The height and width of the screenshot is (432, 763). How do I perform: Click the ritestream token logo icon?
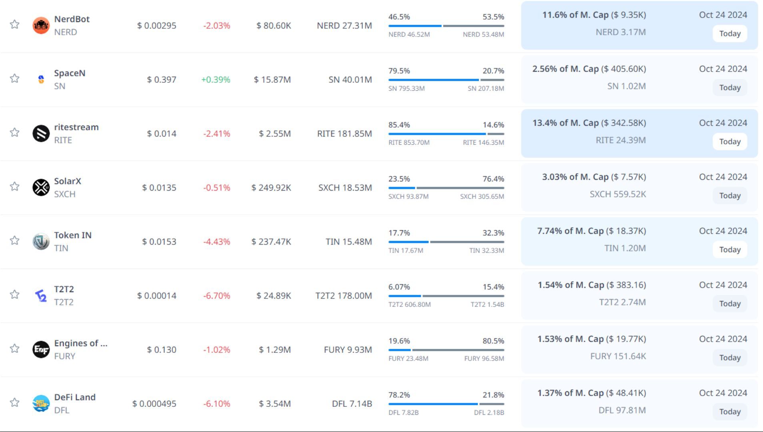coord(41,133)
